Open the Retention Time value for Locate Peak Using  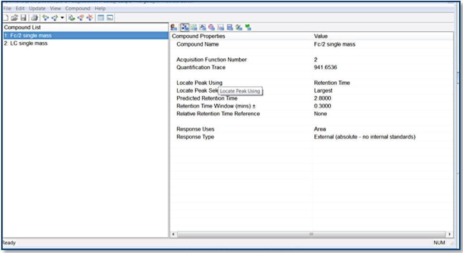click(x=332, y=83)
